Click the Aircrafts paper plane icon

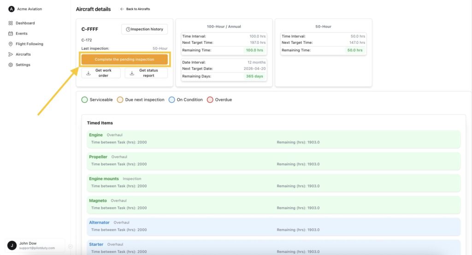point(11,54)
